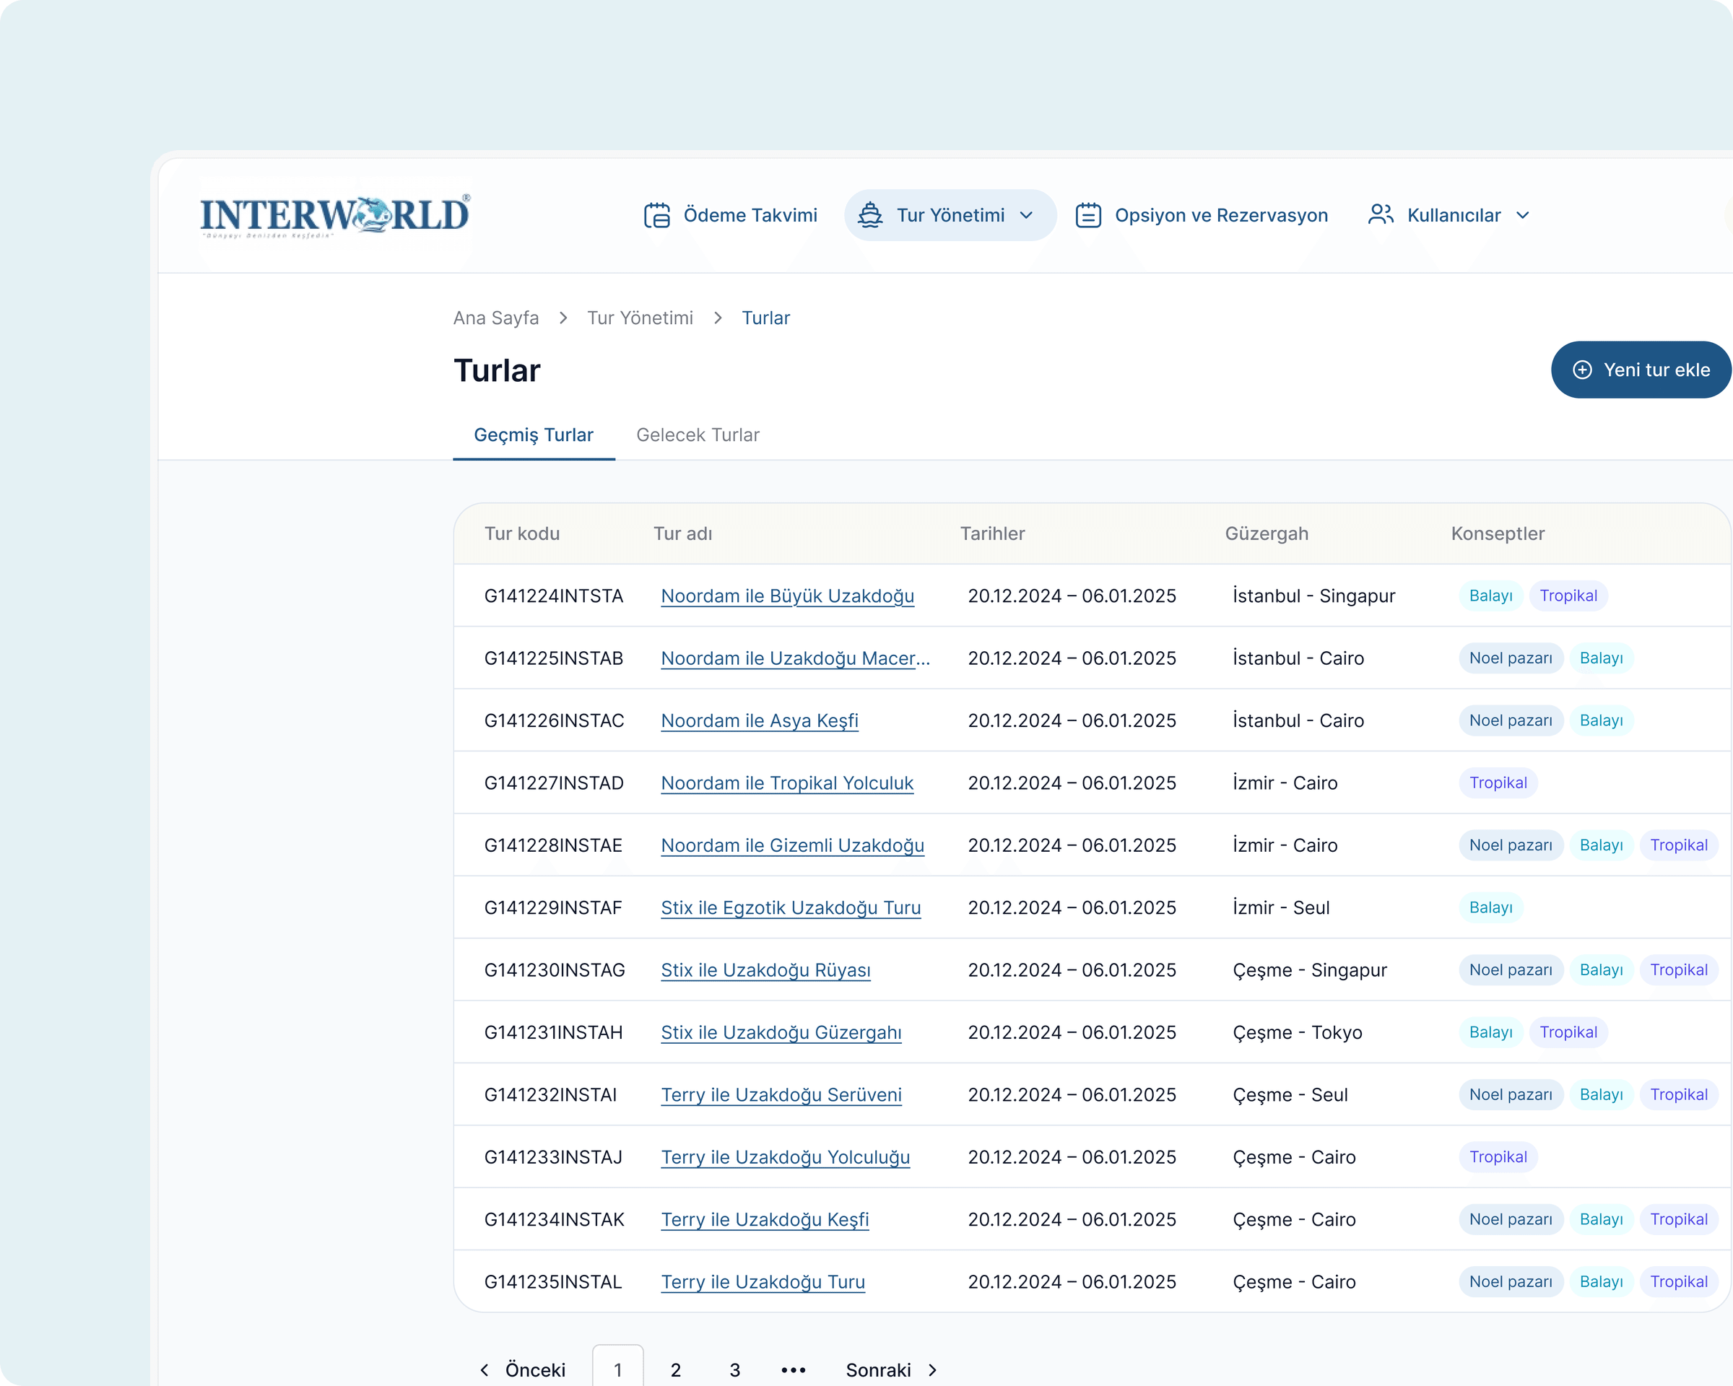Open Noordam ile Büyük Uzakdoğu tour

[x=788, y=596]
